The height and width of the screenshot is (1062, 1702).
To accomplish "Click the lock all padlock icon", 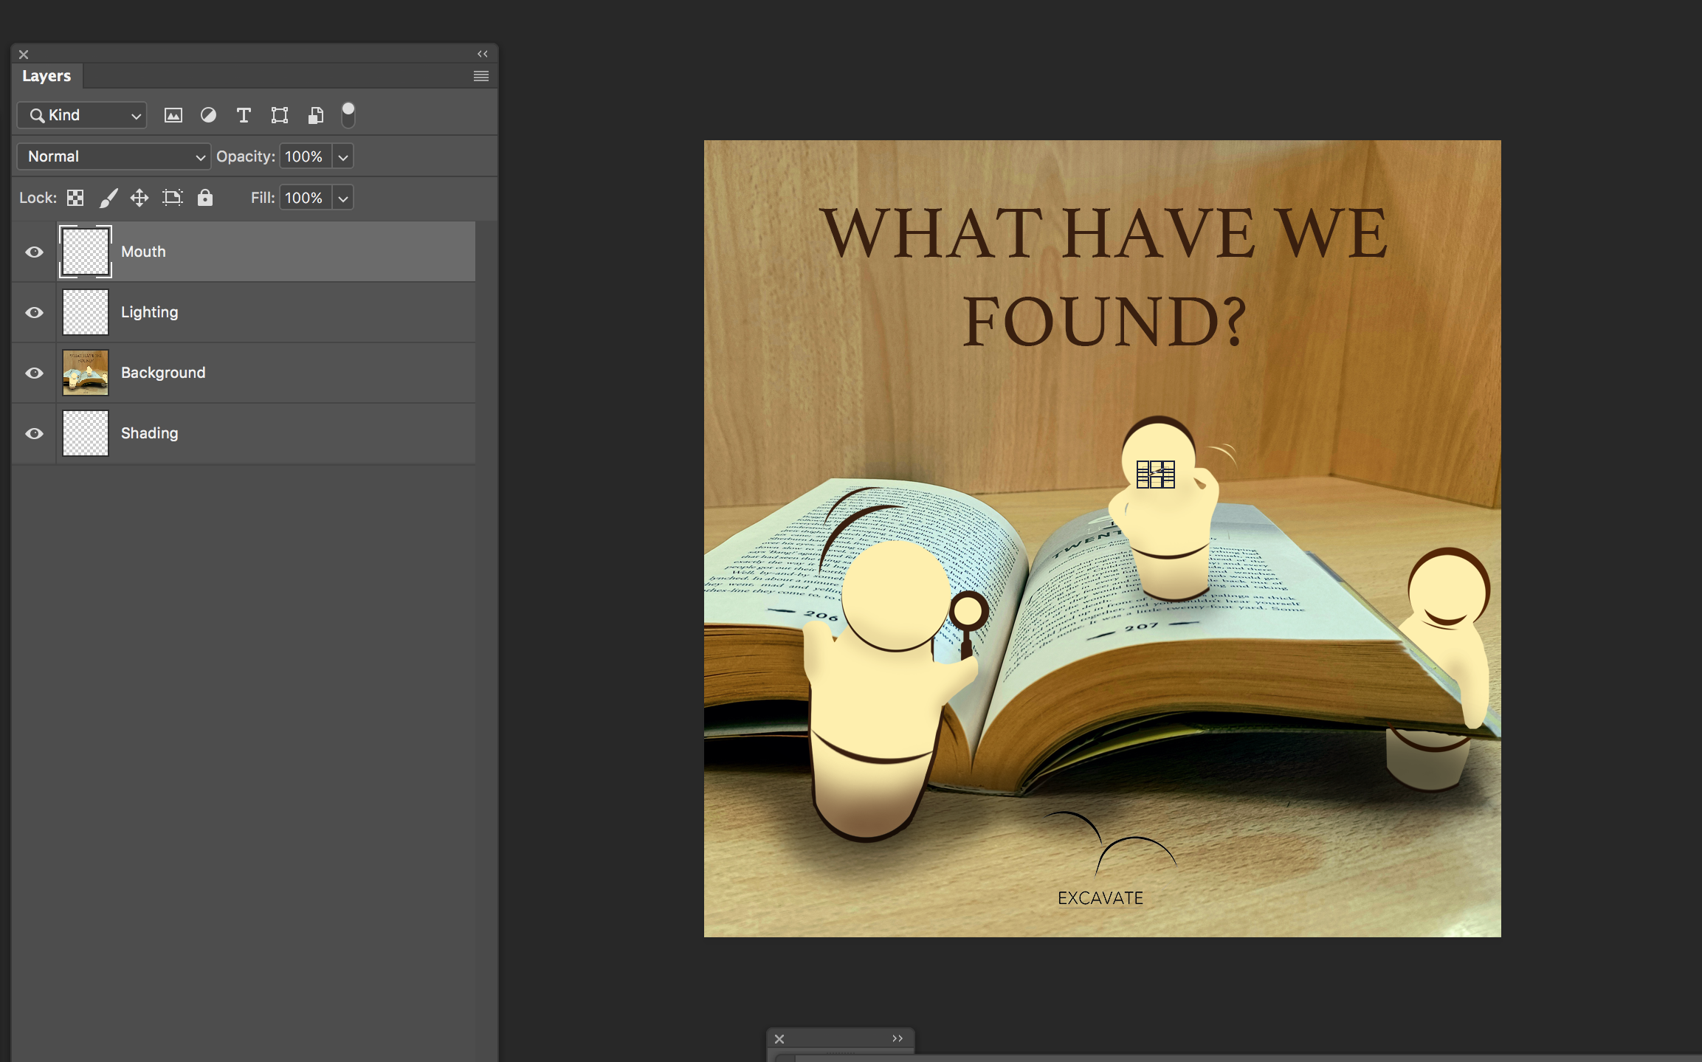I will tap(205, 198).
